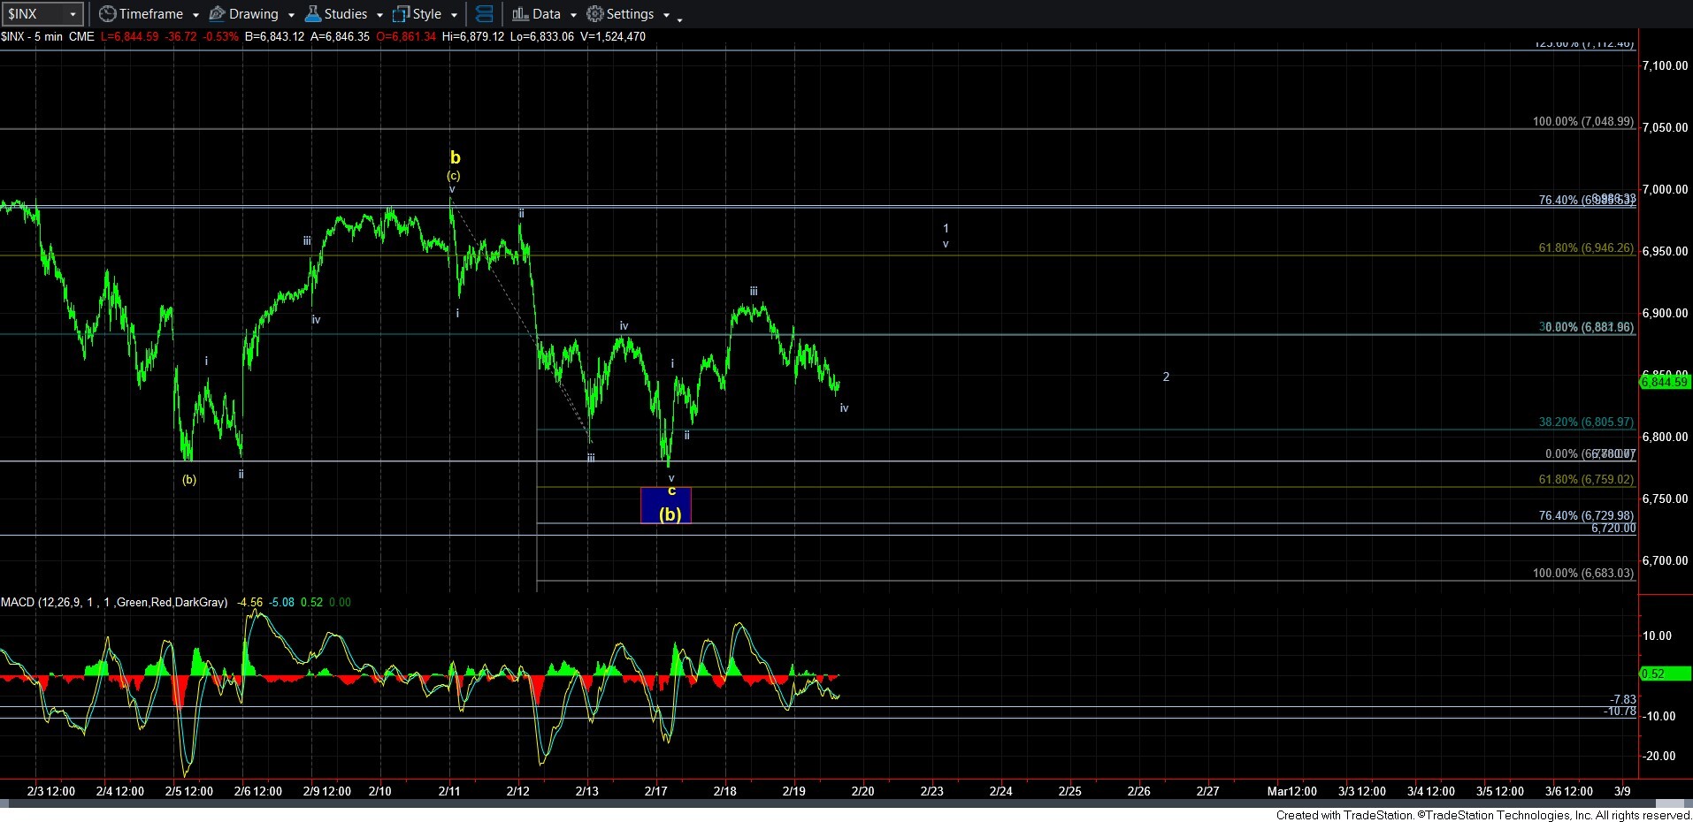The height and width of the screenshot is (822, 1693).
Task: Expand the arrow next to Data
Action: tap(573, 15)
